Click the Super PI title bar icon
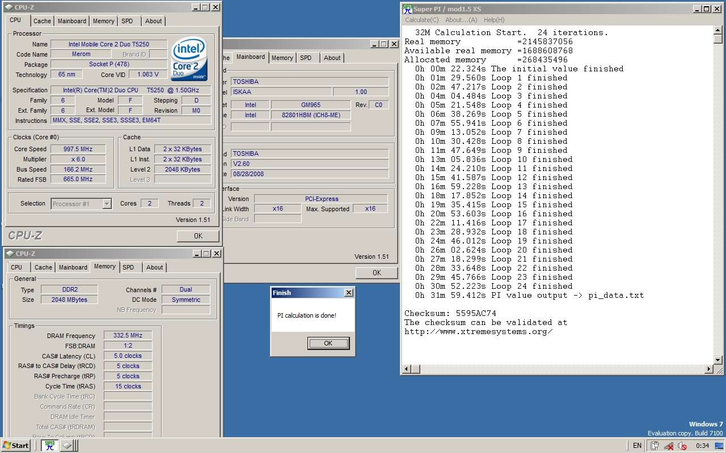Screen dimensions: 726x453 coord(407,8)
